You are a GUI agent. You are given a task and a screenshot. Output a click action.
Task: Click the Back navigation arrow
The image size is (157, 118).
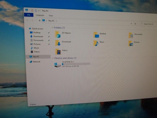27,20
